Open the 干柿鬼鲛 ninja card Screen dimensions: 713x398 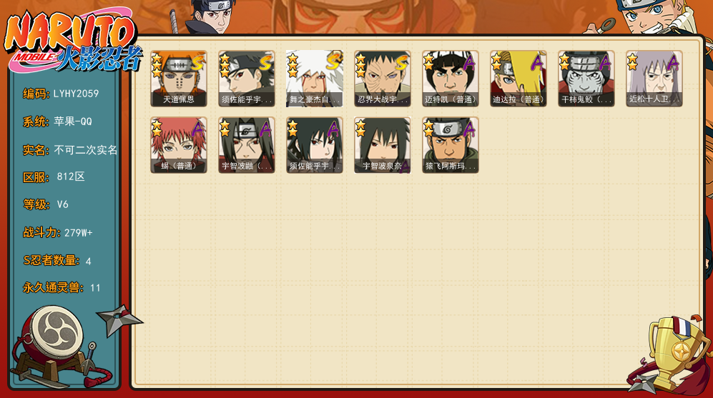(x=586, y=79)
